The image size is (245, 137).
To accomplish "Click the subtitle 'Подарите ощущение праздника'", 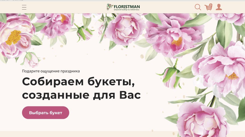I will point(51,71).
